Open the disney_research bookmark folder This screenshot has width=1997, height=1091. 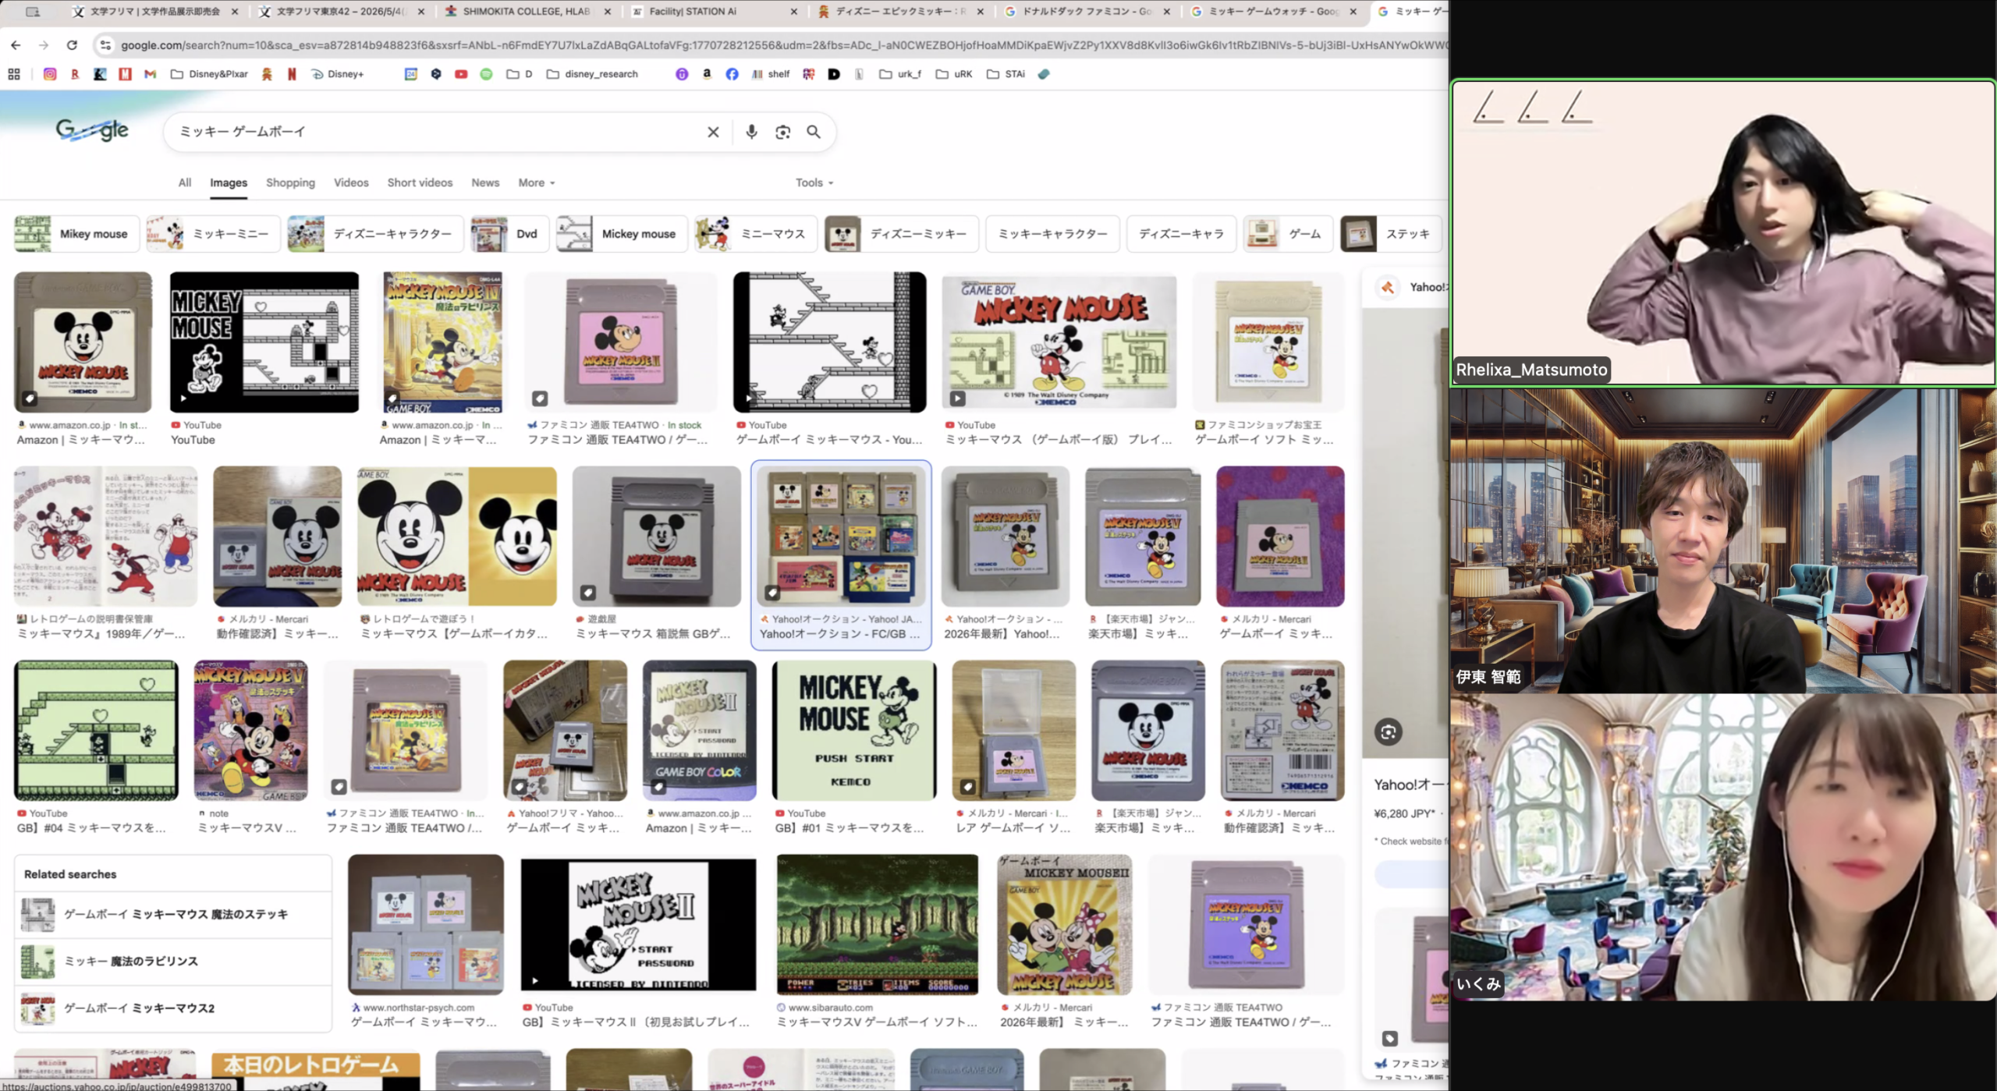click(x=592, y=74)
